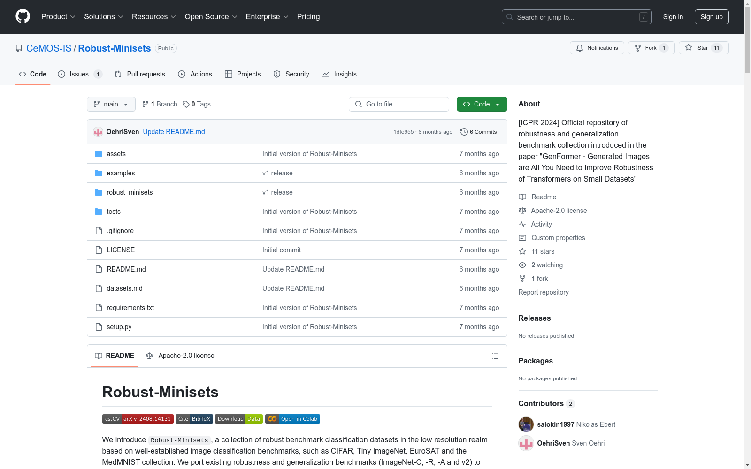751x469 pixels.
Task: Click the Readme book icon in About
Action: [x=522, y=197]
